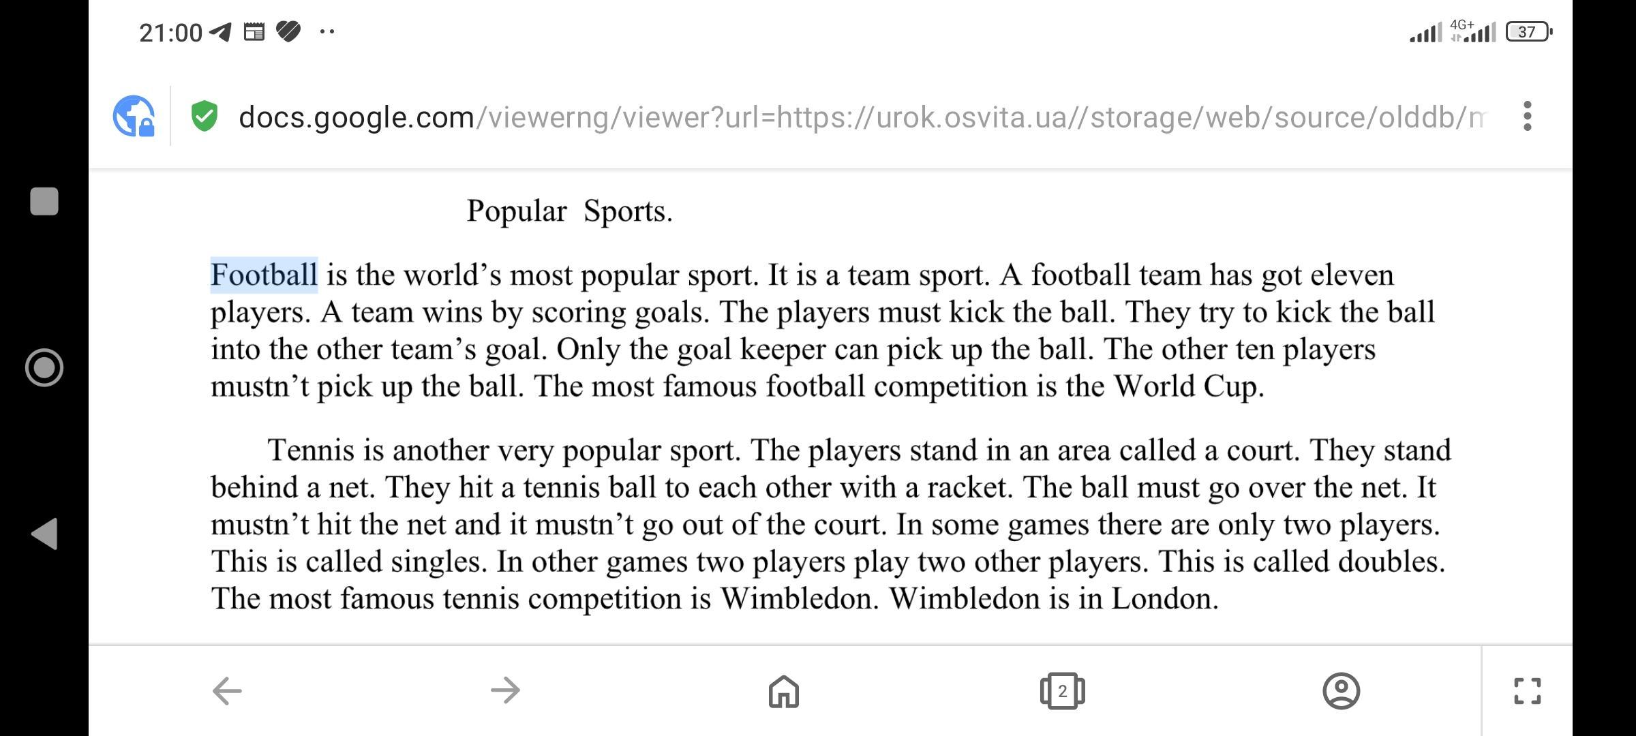Viewport: 1636px width, 736px height.
Task: Open the account profile icon
Action: coord(1341,691)
